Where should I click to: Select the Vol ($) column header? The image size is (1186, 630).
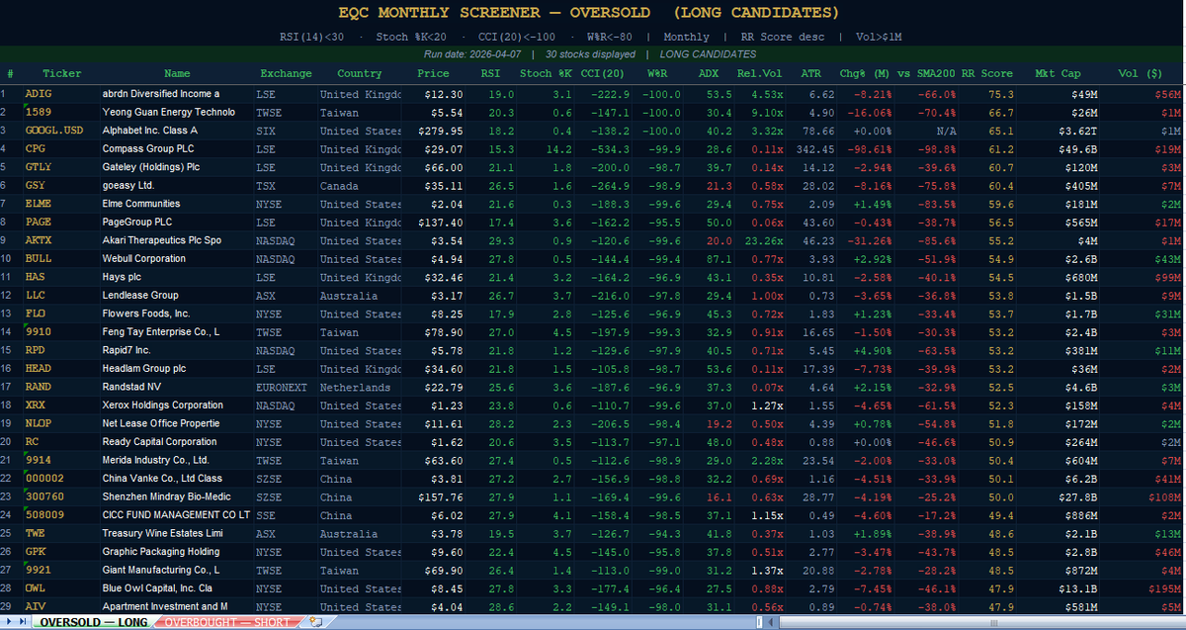(1141, 73)
